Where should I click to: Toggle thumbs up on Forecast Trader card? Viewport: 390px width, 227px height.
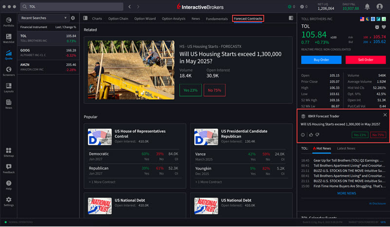click(x=311, y=135)
